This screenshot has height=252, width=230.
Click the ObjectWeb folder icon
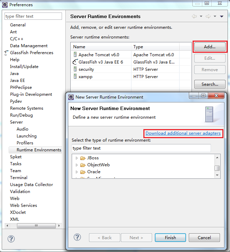click(83, 165)
